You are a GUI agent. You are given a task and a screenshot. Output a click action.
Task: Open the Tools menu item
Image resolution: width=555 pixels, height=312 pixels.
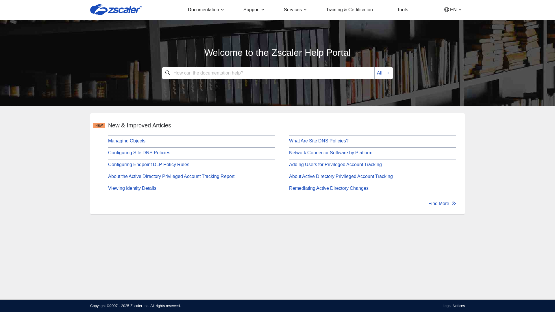pos(402,10)
